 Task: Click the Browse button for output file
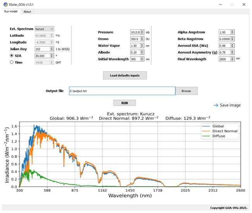click(186, 91)
